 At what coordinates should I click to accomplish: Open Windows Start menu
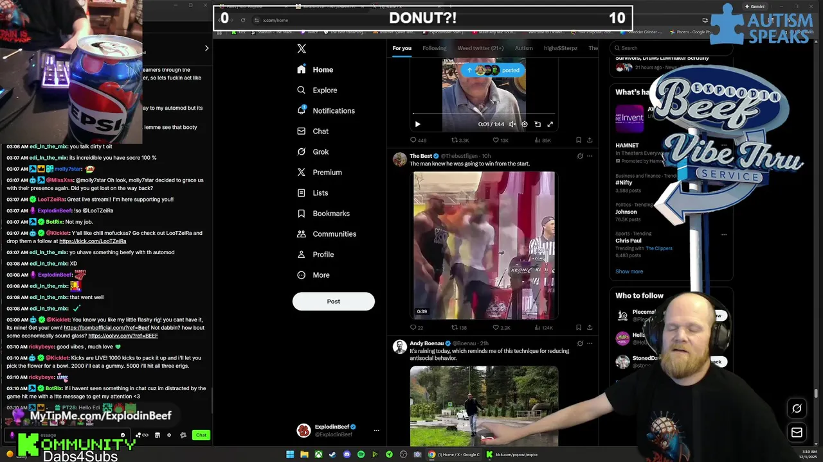click(290, 454)
